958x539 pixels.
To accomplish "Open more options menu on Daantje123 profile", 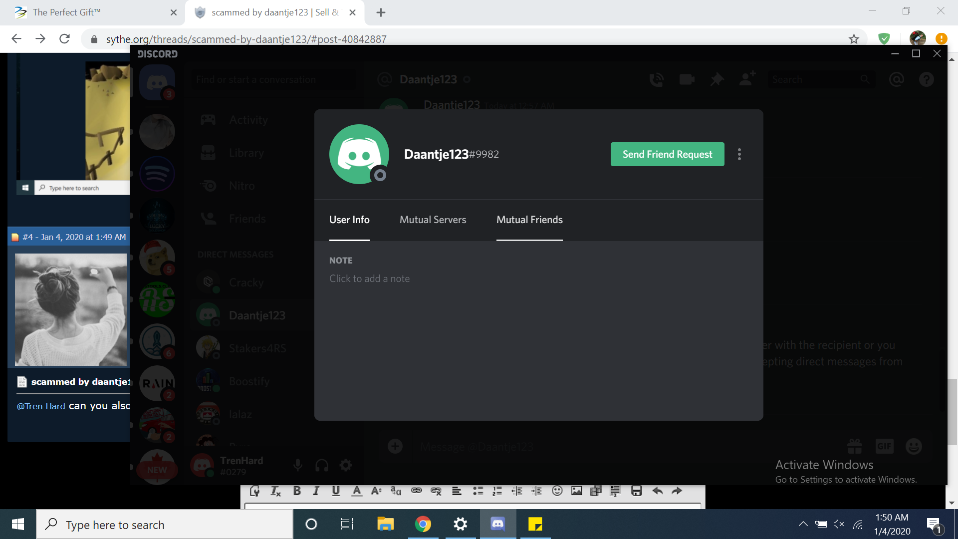I will coord(739,154).
